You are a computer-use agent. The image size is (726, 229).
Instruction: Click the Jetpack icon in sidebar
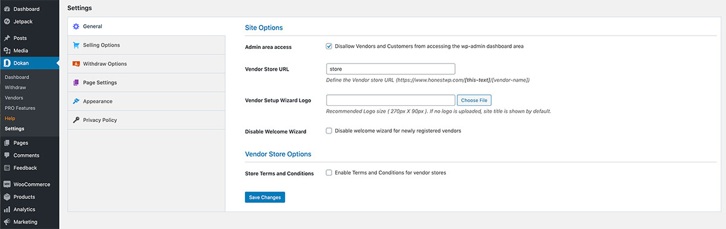click(x=7, y=21)
